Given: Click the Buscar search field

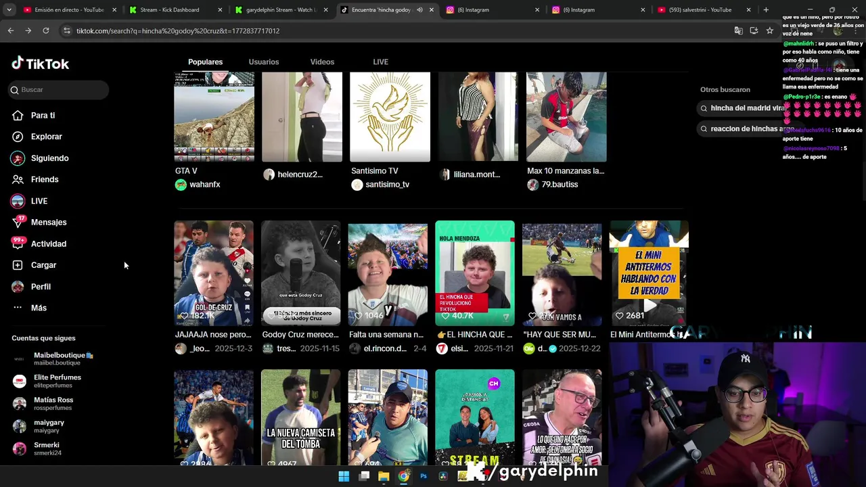Looking at the screenshot, I should point(59,89).
